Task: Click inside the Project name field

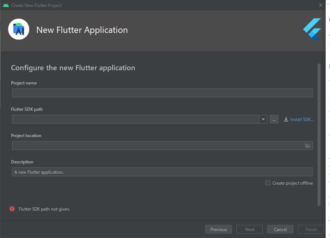Action: click(162, 92)
